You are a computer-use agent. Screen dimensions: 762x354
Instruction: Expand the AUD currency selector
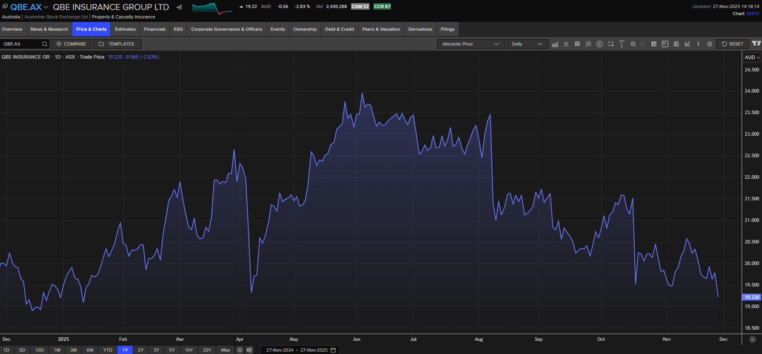[x=752, y=57]
